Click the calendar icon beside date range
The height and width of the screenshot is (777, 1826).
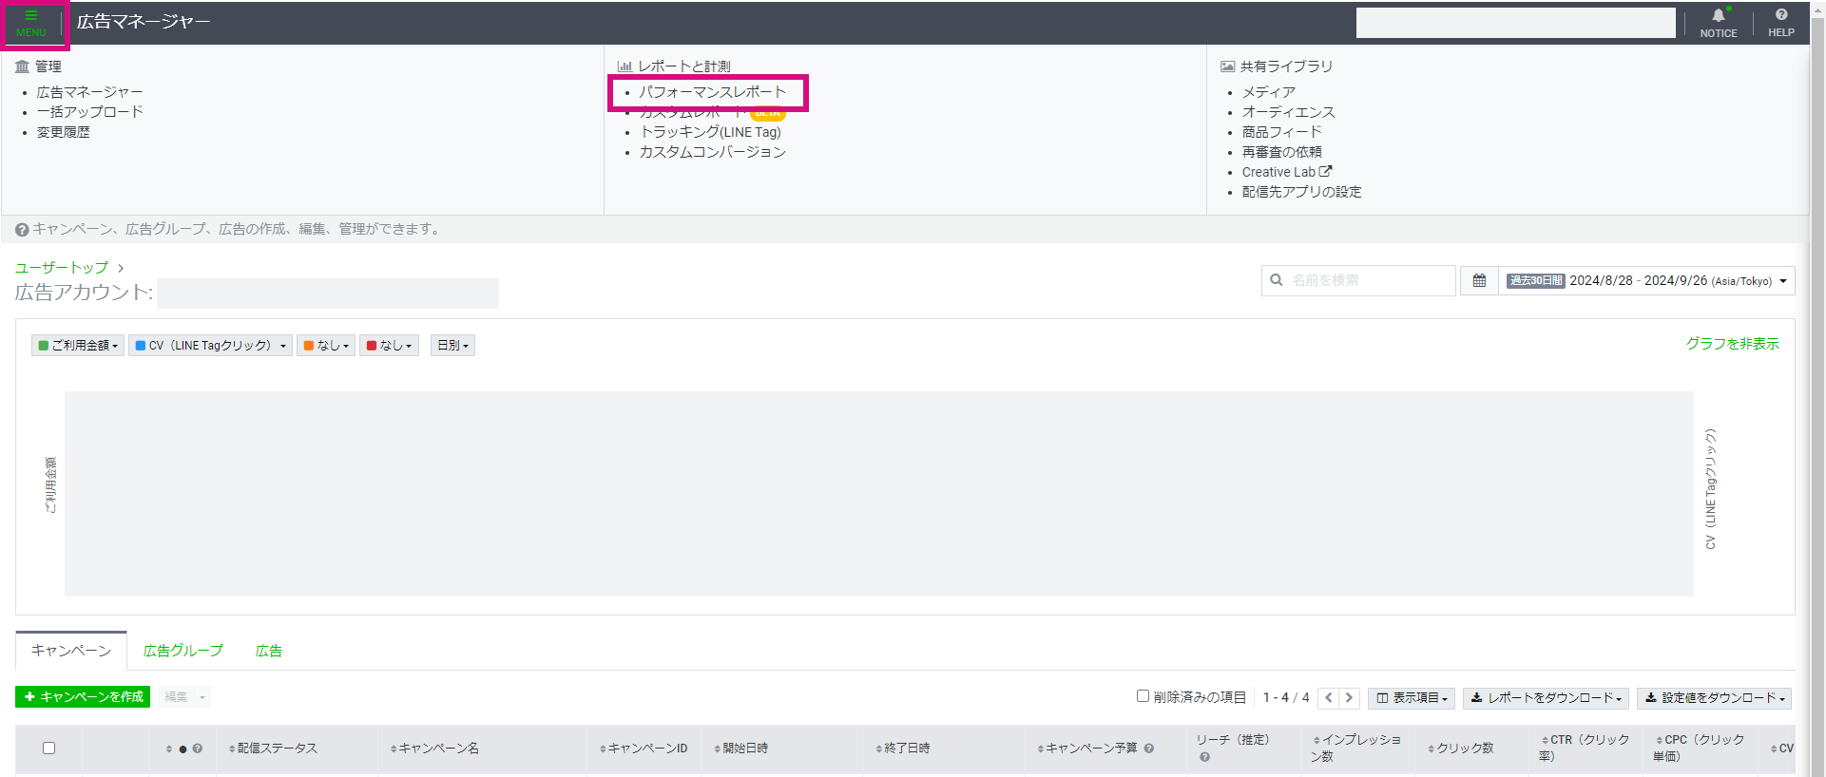pyautogui.click(x=1479, y=280)
